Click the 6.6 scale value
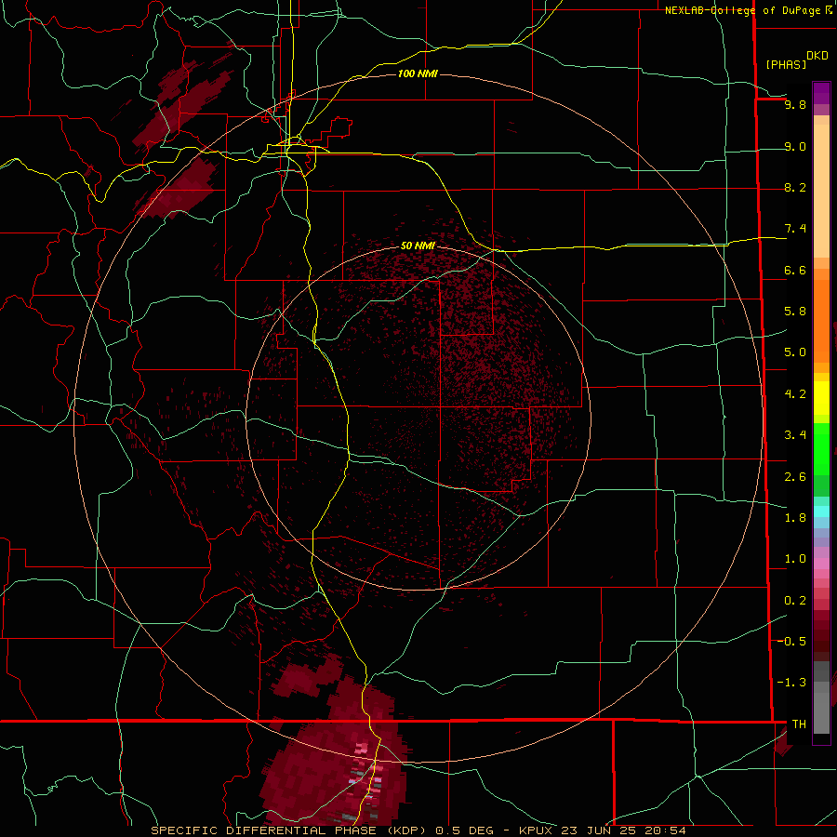 (795, 270)
